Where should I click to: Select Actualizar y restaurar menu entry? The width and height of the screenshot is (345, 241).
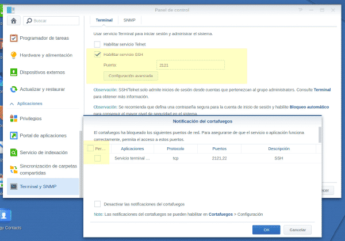click(43, 89)
